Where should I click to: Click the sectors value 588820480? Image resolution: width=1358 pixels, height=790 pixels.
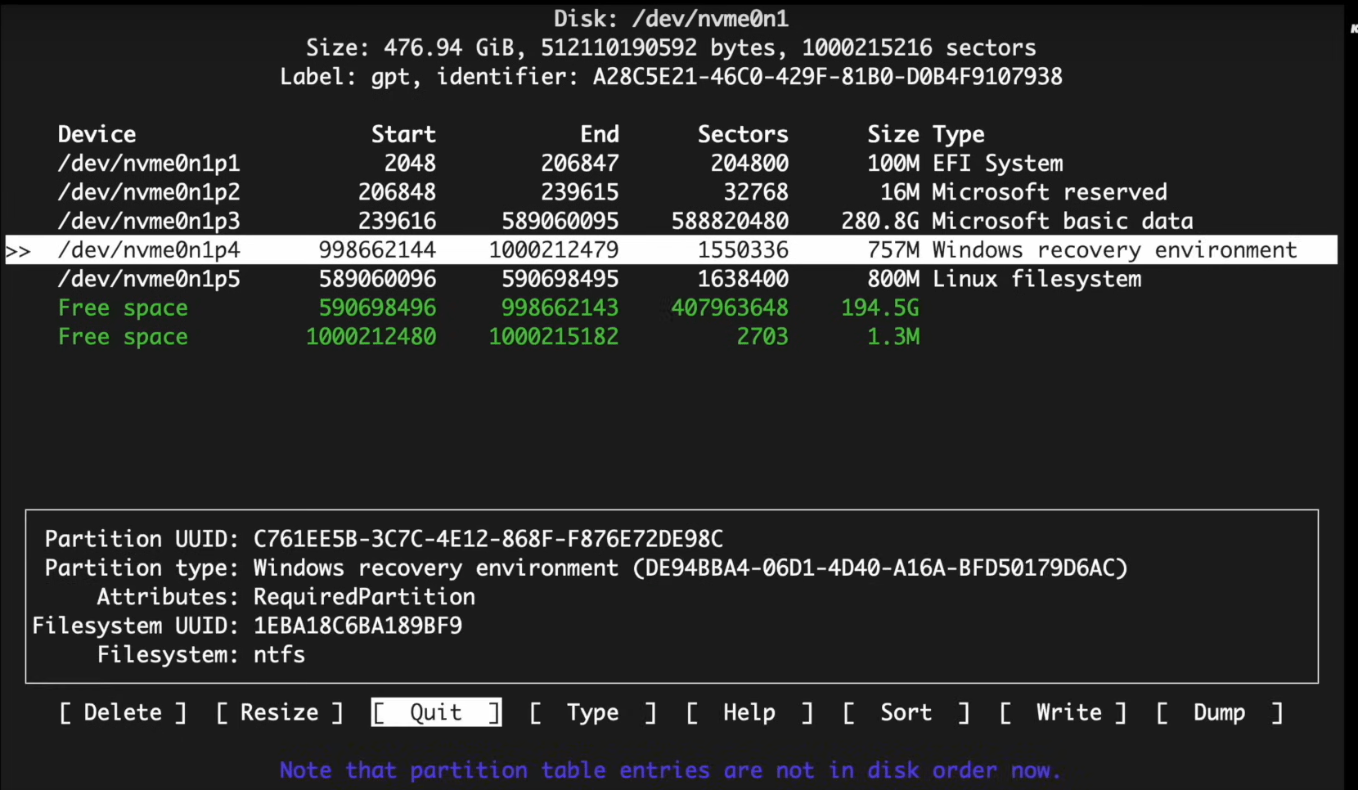tap(730, 221)
